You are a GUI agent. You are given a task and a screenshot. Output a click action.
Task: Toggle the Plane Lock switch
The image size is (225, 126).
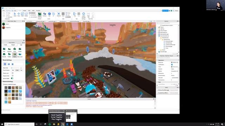(x=12, y=73)
